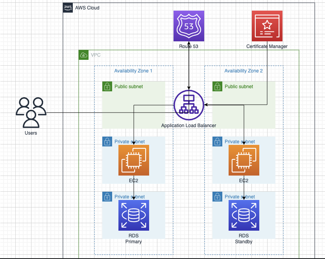Select the Certificate Manager icon

(267, 26)
